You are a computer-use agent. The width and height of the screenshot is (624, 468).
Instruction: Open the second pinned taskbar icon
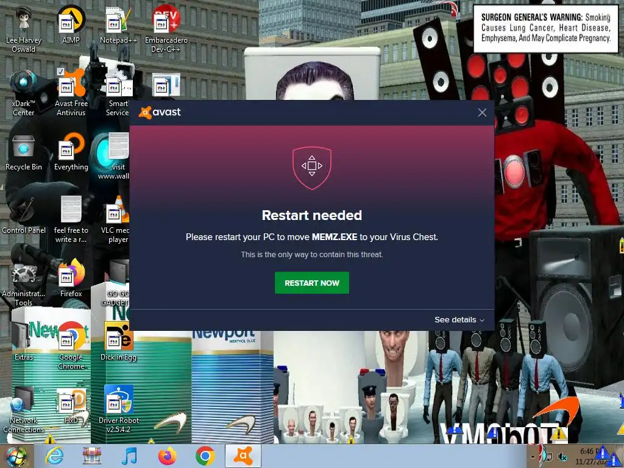(x=91, y=456)
